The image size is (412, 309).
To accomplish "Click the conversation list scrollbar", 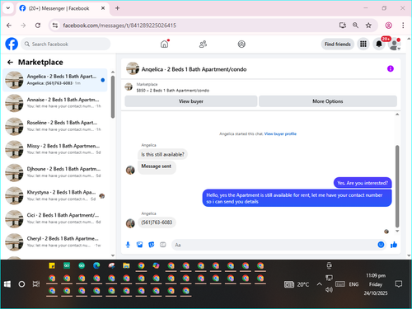I will [x=113, y=97].
